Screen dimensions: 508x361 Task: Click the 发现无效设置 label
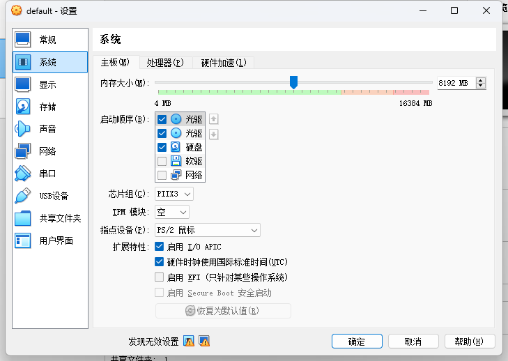click(x=153, y=341)
